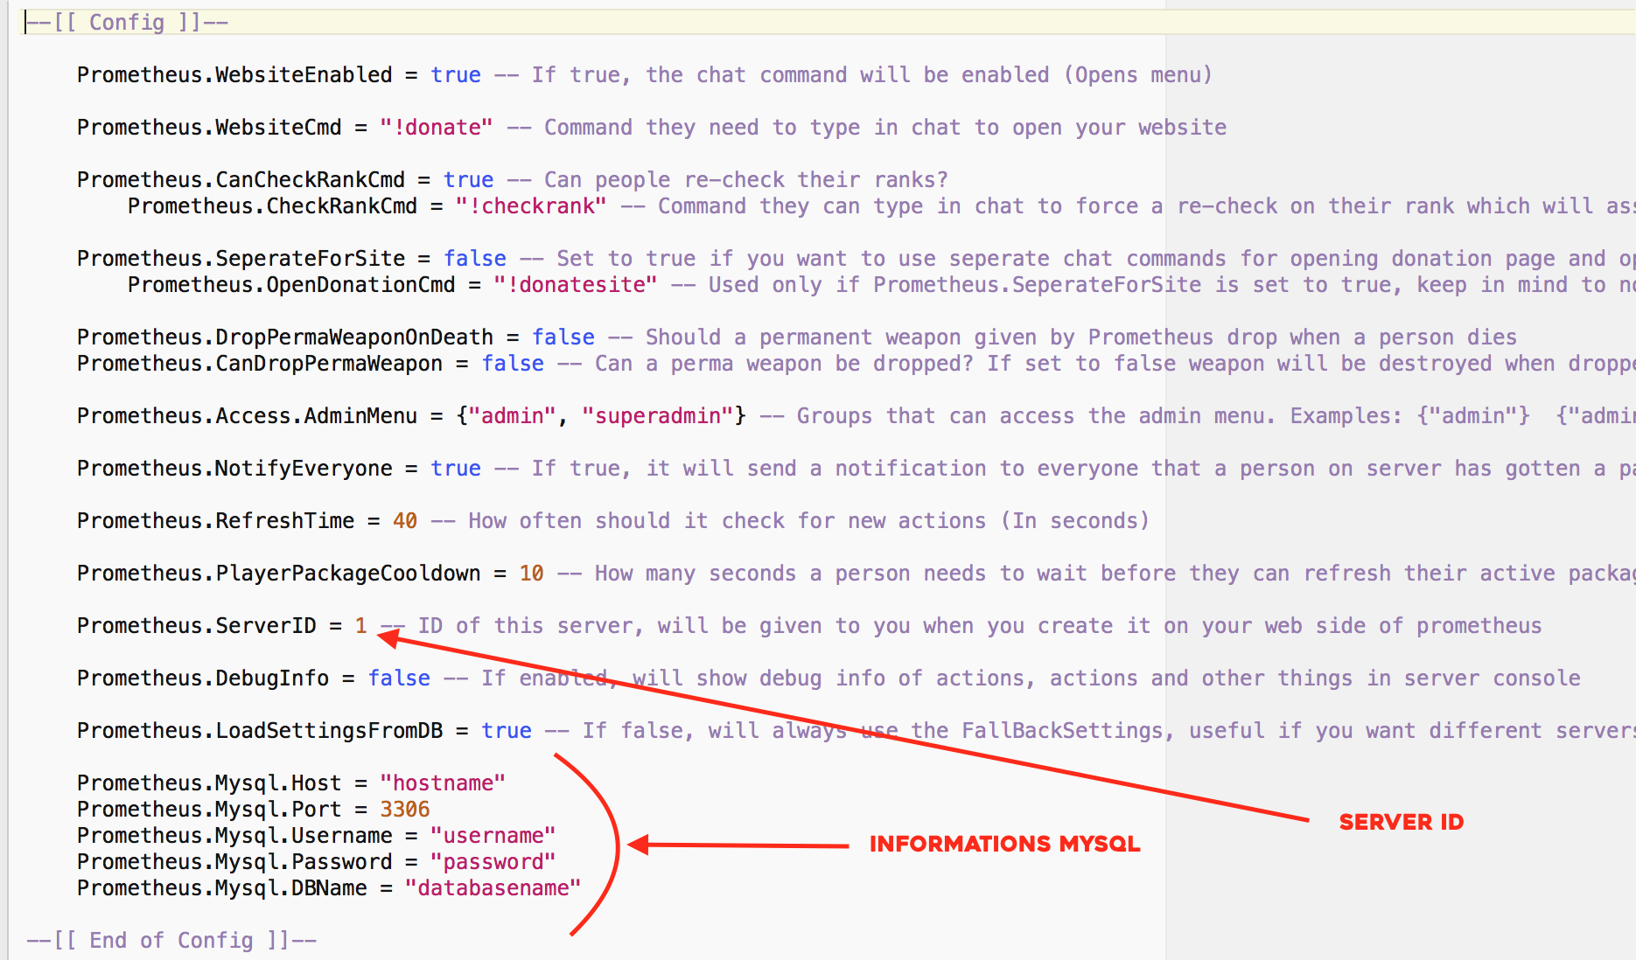Click the comment 'ID of this server'
1636x960 pixels.
point(529,626)
